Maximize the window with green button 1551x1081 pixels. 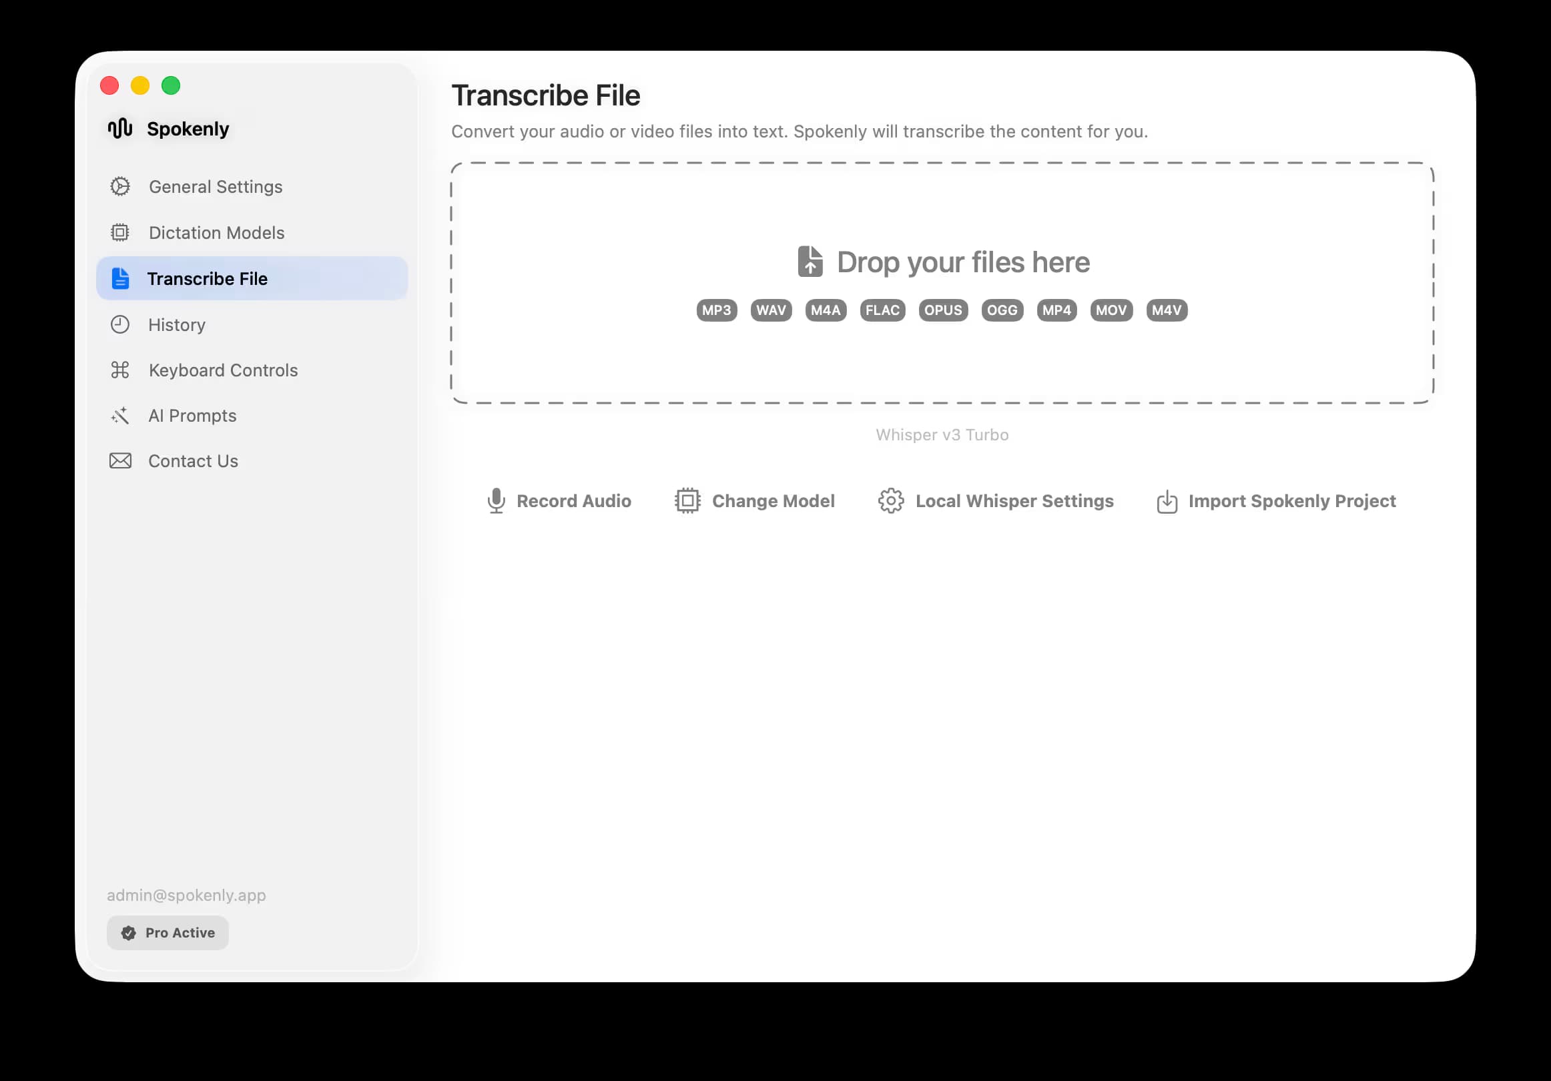coord(171,86)
